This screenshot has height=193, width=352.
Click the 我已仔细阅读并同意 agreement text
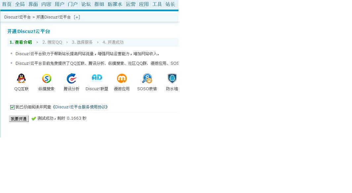[x=33, y=107]
